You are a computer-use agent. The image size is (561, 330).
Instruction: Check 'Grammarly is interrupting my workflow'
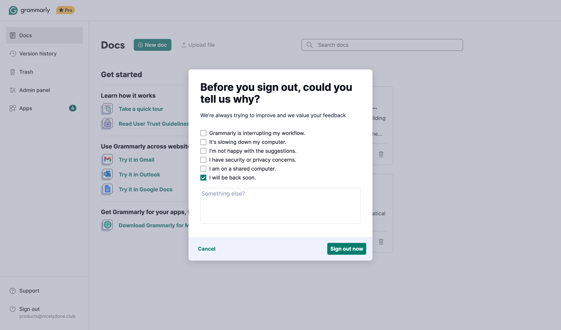[x=203, y=133]
